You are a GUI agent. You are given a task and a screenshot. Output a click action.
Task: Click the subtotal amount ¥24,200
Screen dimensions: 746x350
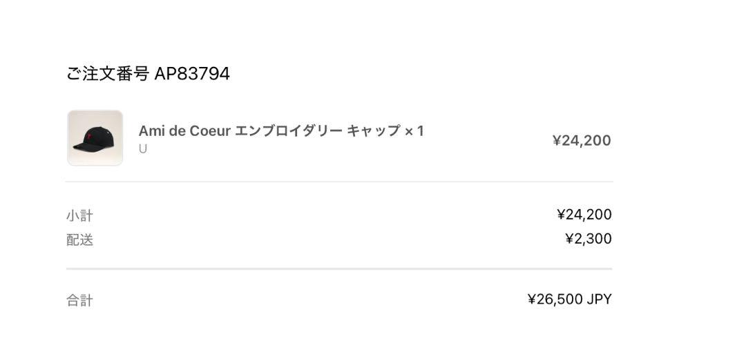584,215
